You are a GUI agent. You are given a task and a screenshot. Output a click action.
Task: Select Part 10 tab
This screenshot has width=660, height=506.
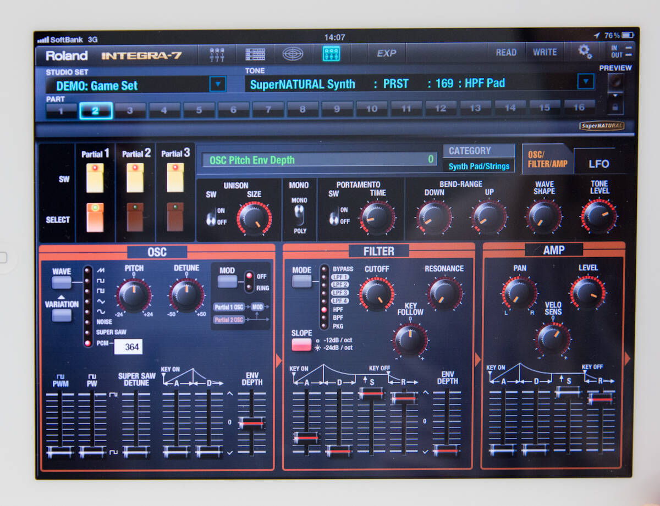[x=372, y=109]
